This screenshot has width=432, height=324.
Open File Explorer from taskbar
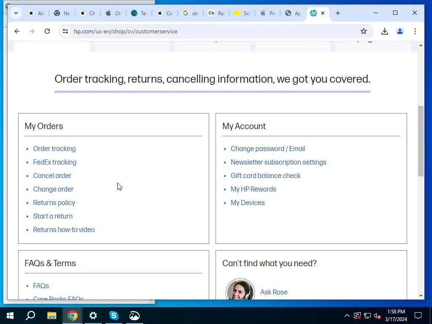(51, 316)
